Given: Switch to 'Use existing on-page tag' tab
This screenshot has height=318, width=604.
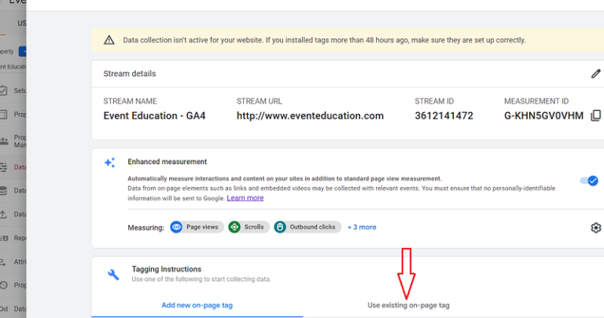Looking at the screenshot, I should pyautogui.click(x=408, y=305).
